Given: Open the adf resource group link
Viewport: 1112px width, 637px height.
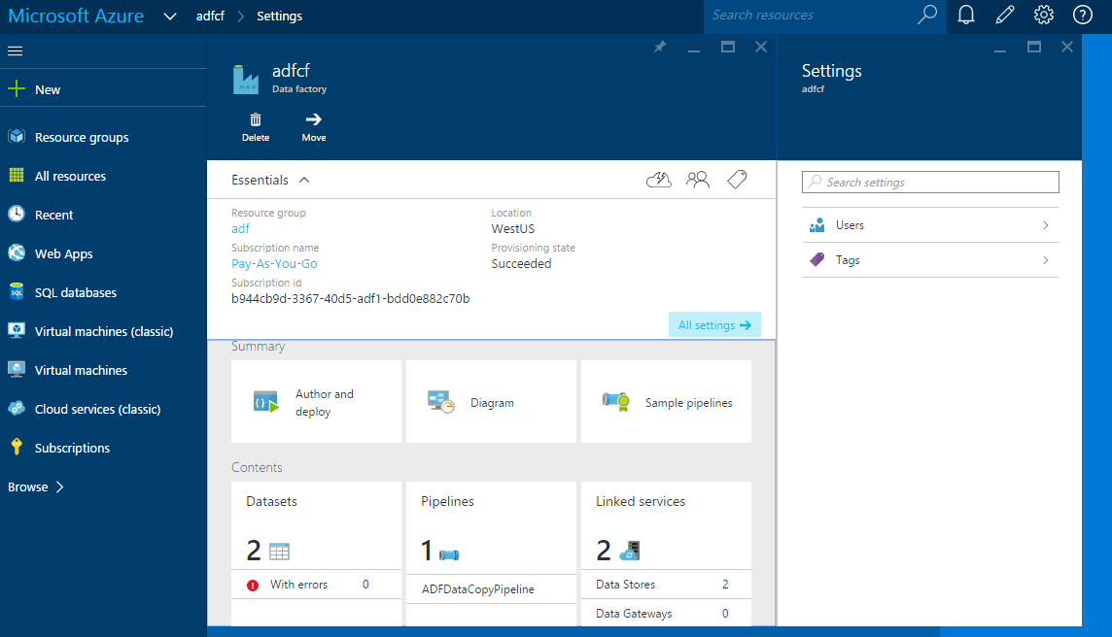Looking at the screenshot, I should tap(240, 229).
